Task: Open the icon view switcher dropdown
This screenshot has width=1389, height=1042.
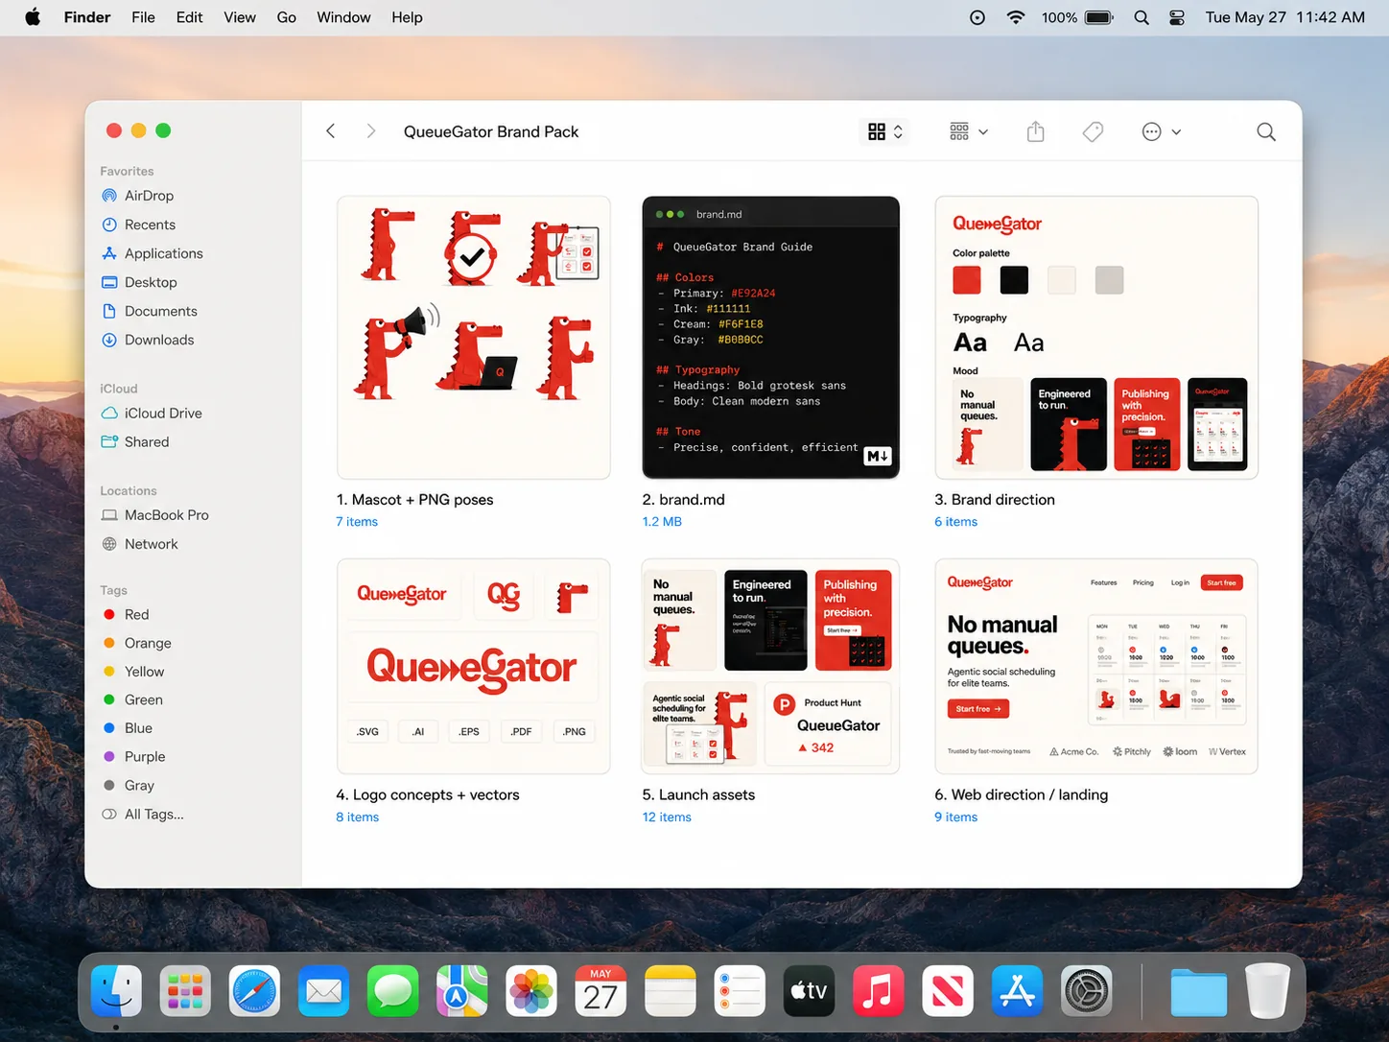Action: [884, 131]
